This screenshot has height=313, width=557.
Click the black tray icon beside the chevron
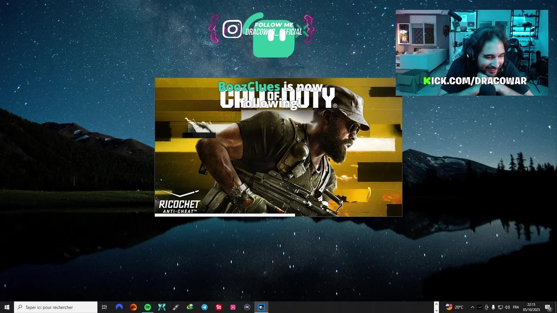480,307
